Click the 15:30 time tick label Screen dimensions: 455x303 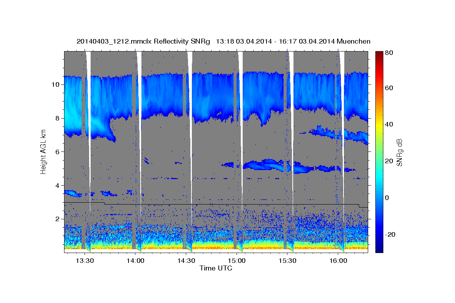click(287, 261)
